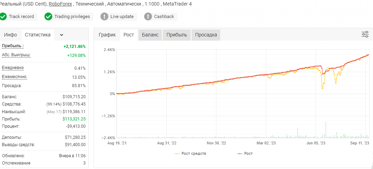Toggle the Рост средств legend series
The height and width of the screenshot is (169, 373).
[x=190, y=154]
